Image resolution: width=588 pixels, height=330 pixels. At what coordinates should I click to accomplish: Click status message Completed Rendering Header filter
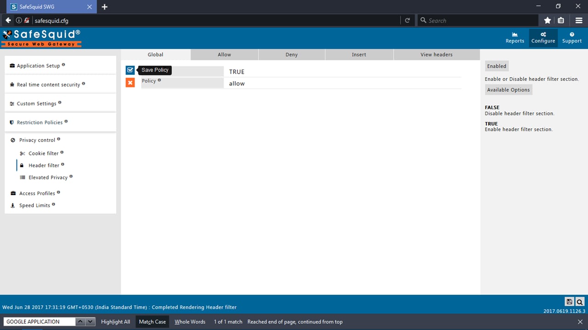194,307
